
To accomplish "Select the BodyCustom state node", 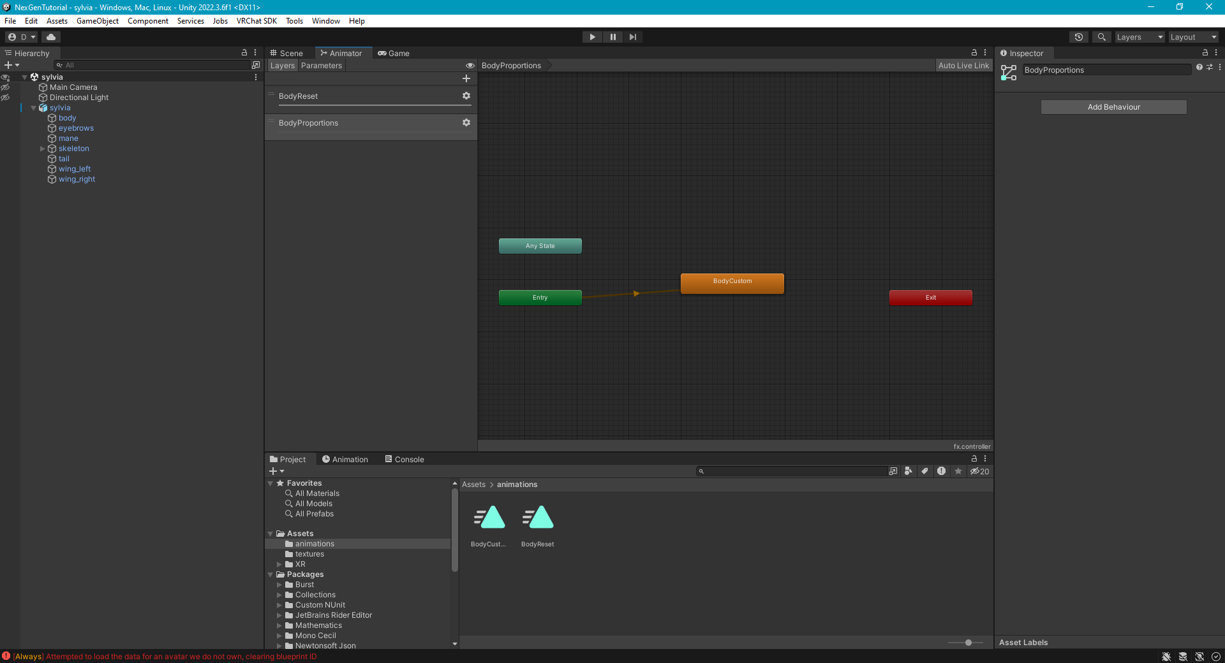I will pyautogui.click(x=732, y=283).
